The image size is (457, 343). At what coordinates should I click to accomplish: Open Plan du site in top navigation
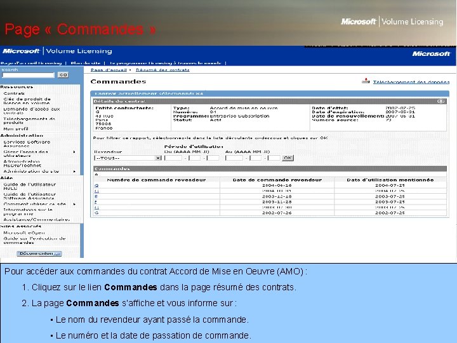(86, 63)
